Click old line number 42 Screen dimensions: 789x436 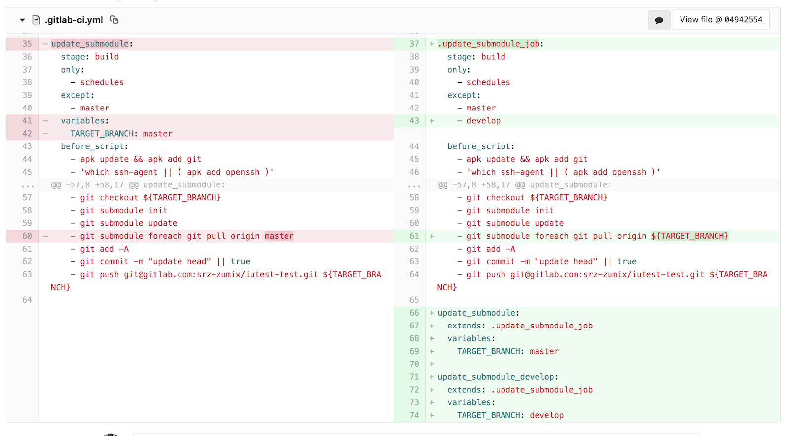(x=27, y=134)
